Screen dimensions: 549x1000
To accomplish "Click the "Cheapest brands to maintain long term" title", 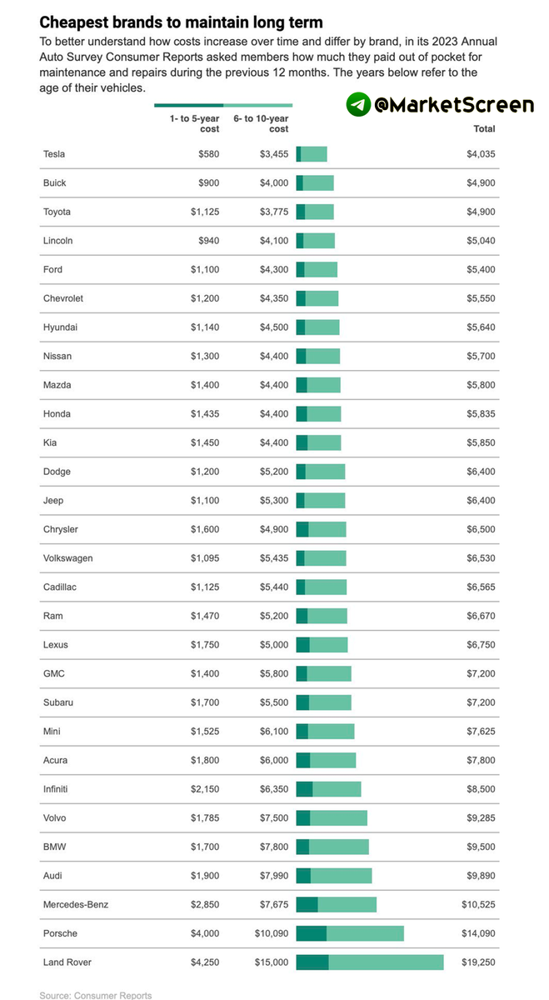I will click(181, 22).
